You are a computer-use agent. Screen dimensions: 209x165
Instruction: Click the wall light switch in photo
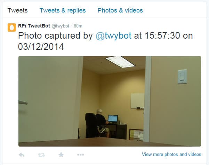tap(182, 77)
